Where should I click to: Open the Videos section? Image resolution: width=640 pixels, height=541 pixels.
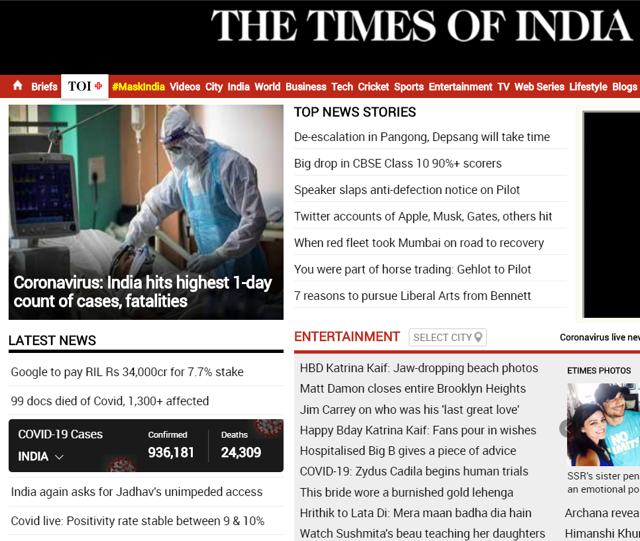pos(185,87)
